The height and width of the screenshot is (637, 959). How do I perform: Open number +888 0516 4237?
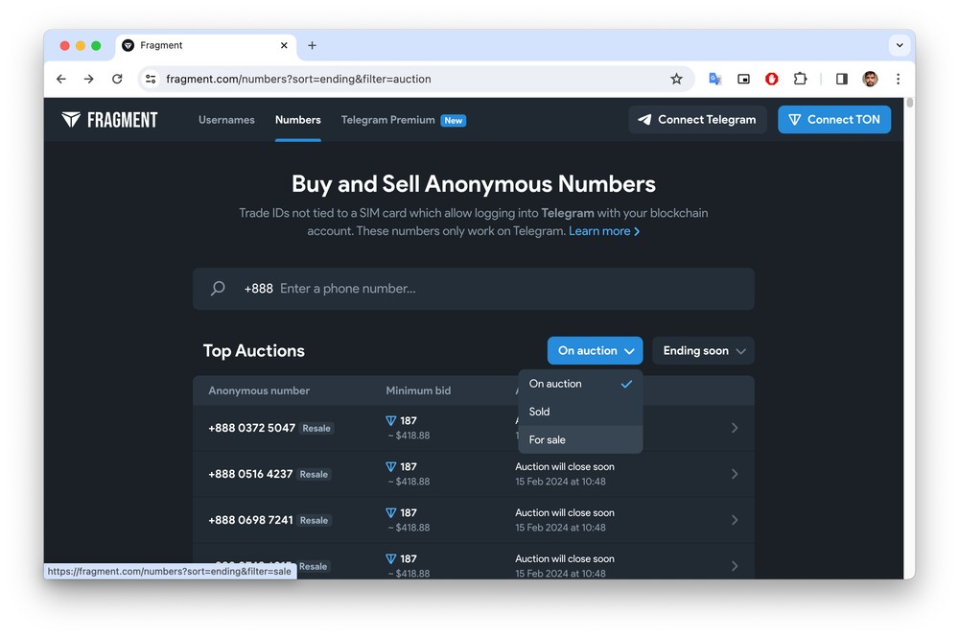point(250,474)
